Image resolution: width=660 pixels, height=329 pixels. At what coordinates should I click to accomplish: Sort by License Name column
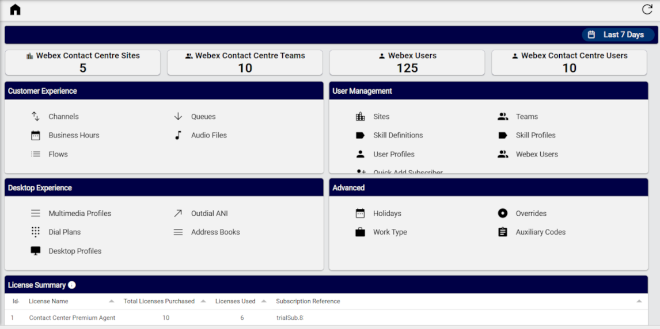[48, 301]
